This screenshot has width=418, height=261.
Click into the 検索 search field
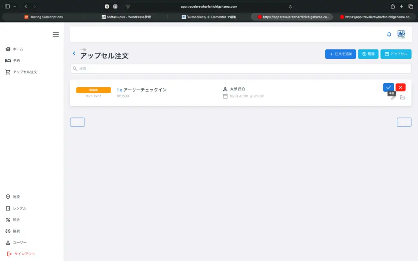coord(241,69)
